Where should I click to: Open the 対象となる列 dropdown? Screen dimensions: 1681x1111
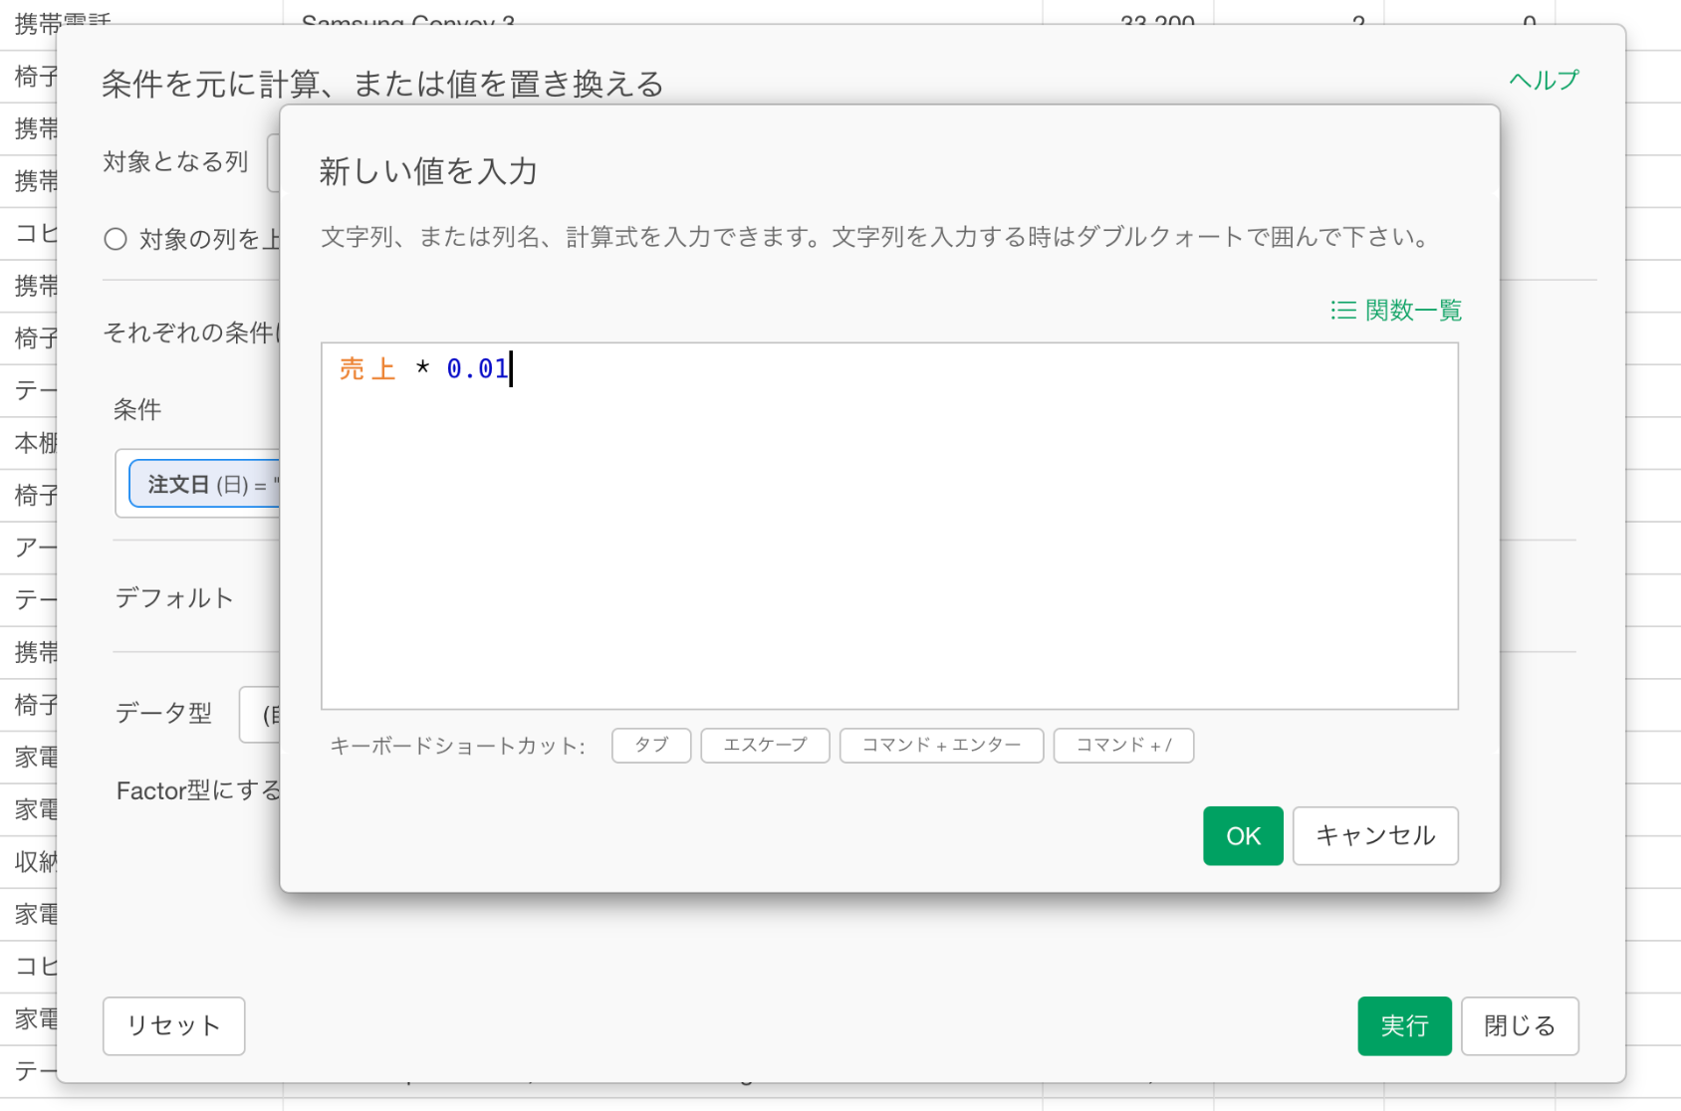tap(274, 162)
